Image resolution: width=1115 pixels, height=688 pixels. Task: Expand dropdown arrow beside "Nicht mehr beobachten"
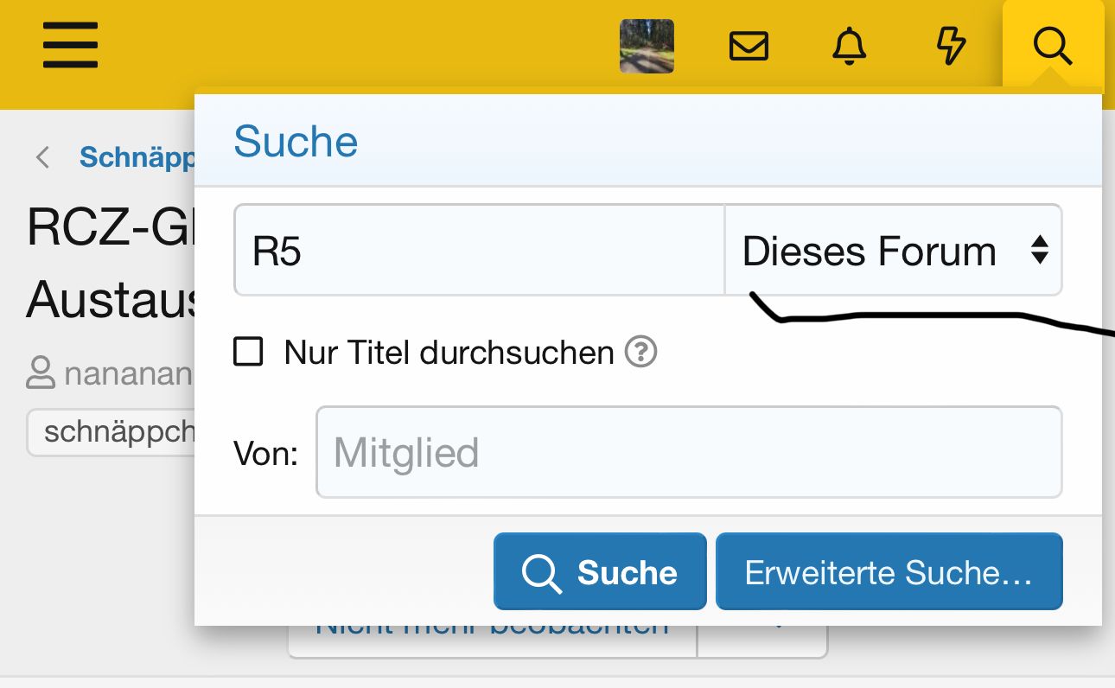(x=778, y=638)
